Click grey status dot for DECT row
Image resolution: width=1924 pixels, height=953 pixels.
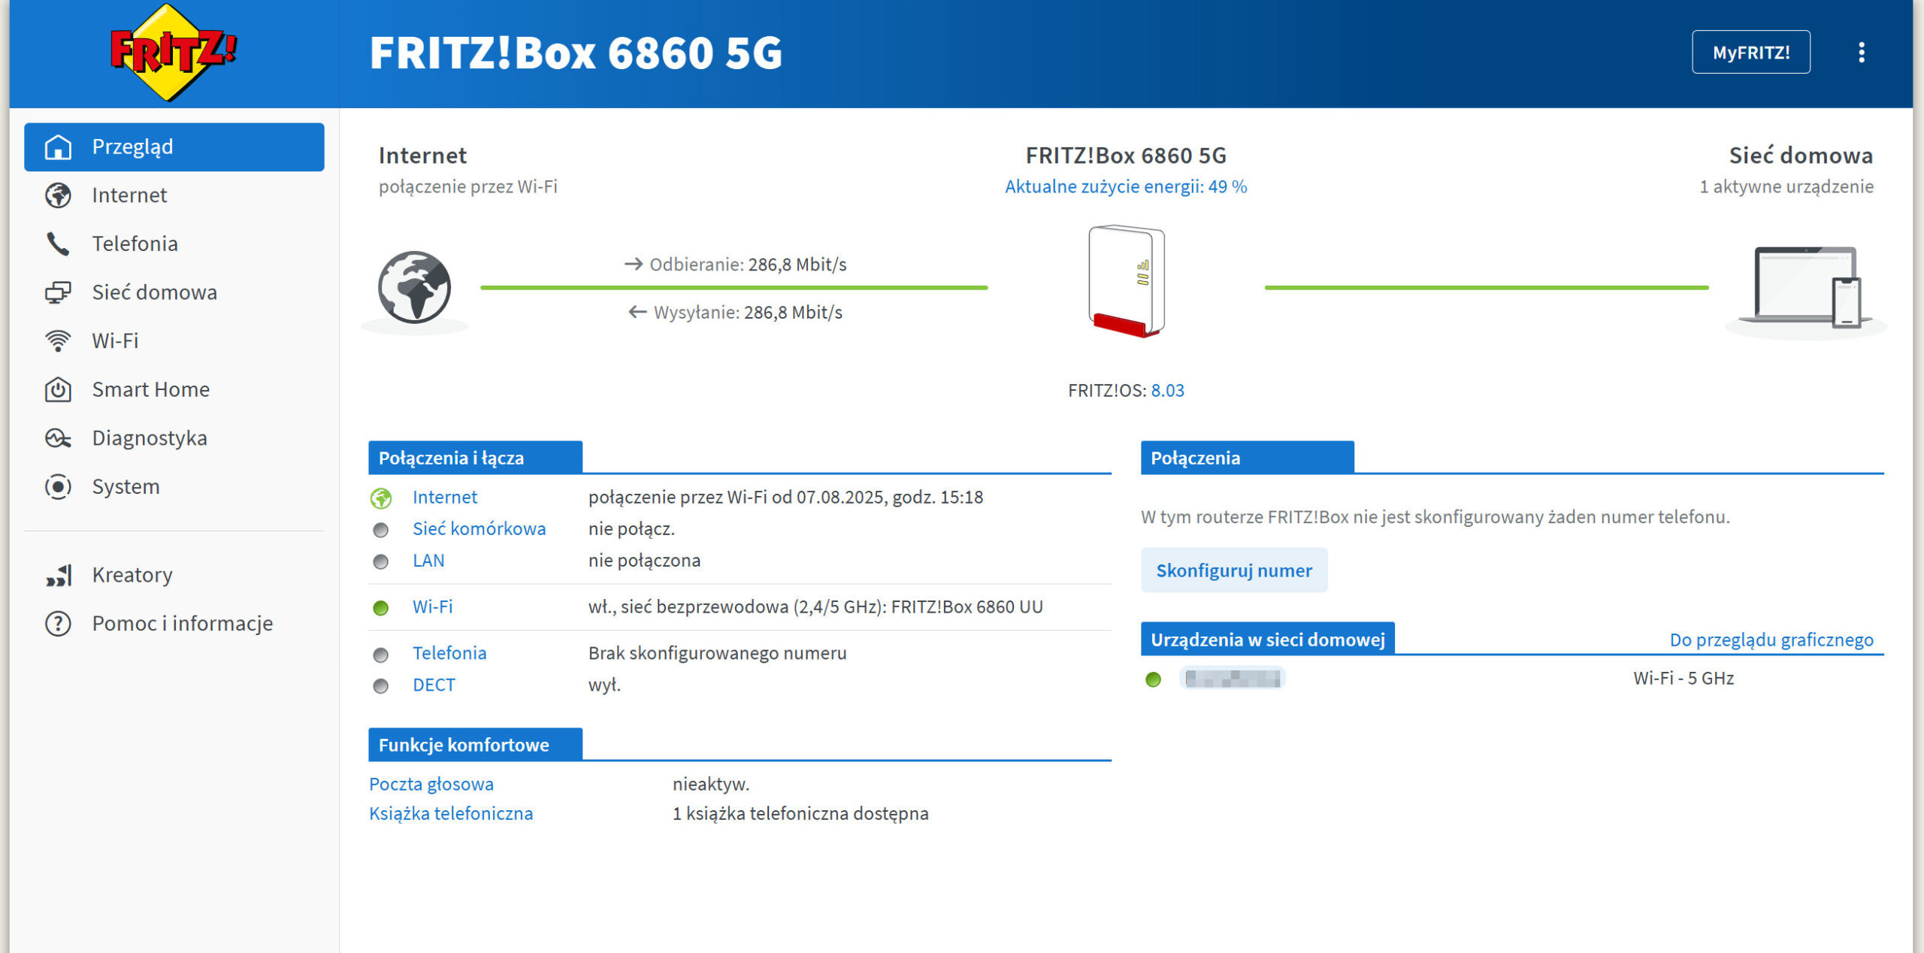(381, 686)
